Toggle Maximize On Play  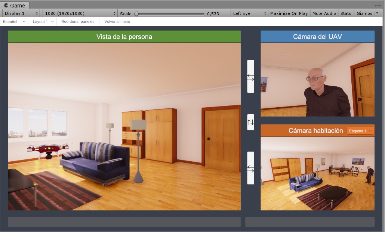[289, 13]
